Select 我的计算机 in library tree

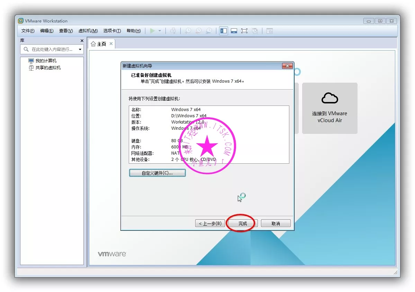pos(46,61)
